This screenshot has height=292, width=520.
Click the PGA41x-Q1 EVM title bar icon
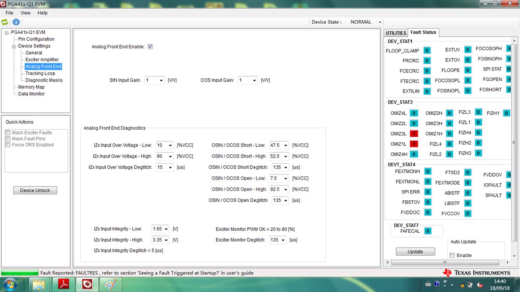click(4, 4)
